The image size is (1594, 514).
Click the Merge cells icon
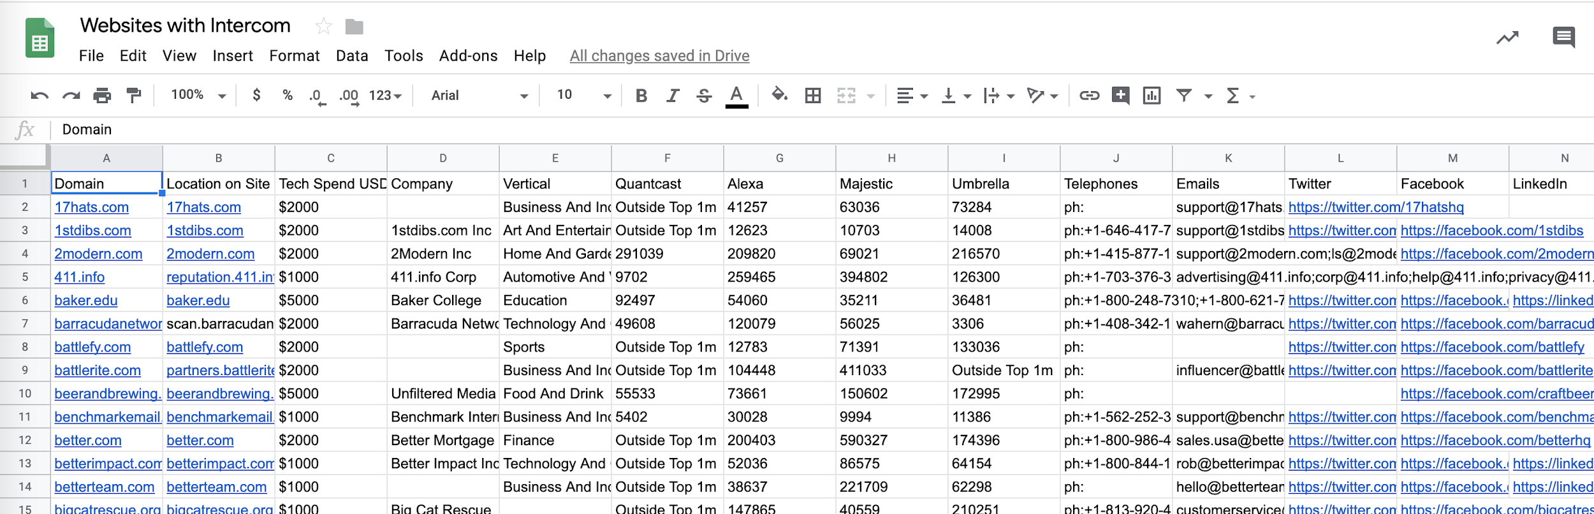tap(846, 96)
